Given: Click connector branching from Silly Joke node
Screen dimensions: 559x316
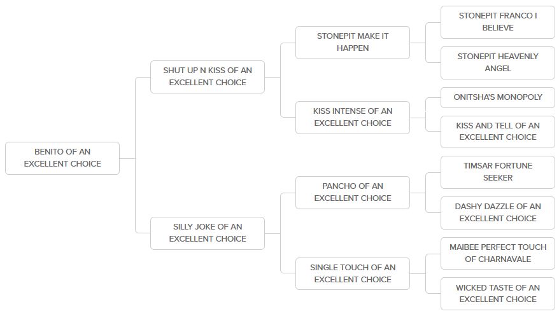Looking at the screenshot, I should click(272, 233).
